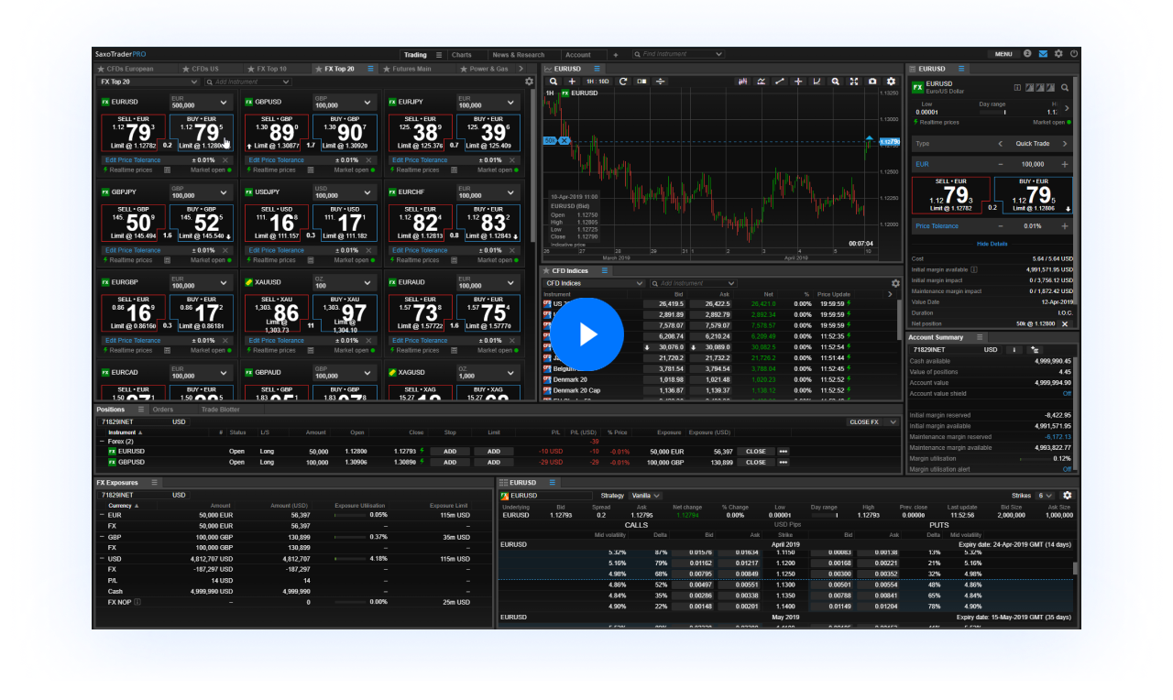Switch to Charts tab

coord(462,55)
